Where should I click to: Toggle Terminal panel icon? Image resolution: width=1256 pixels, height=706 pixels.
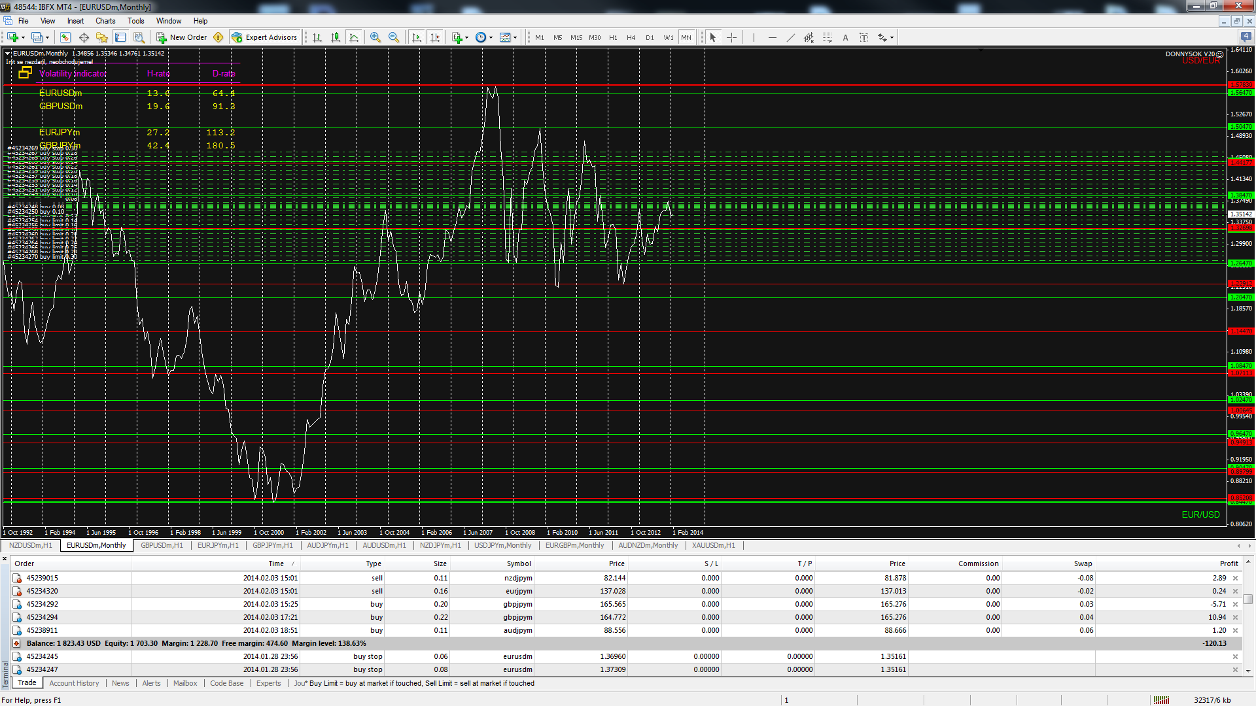[120, 37]
